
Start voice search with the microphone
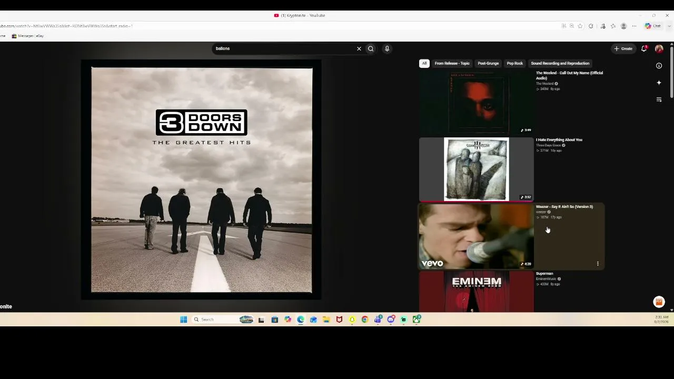click(x=387, y=48)
